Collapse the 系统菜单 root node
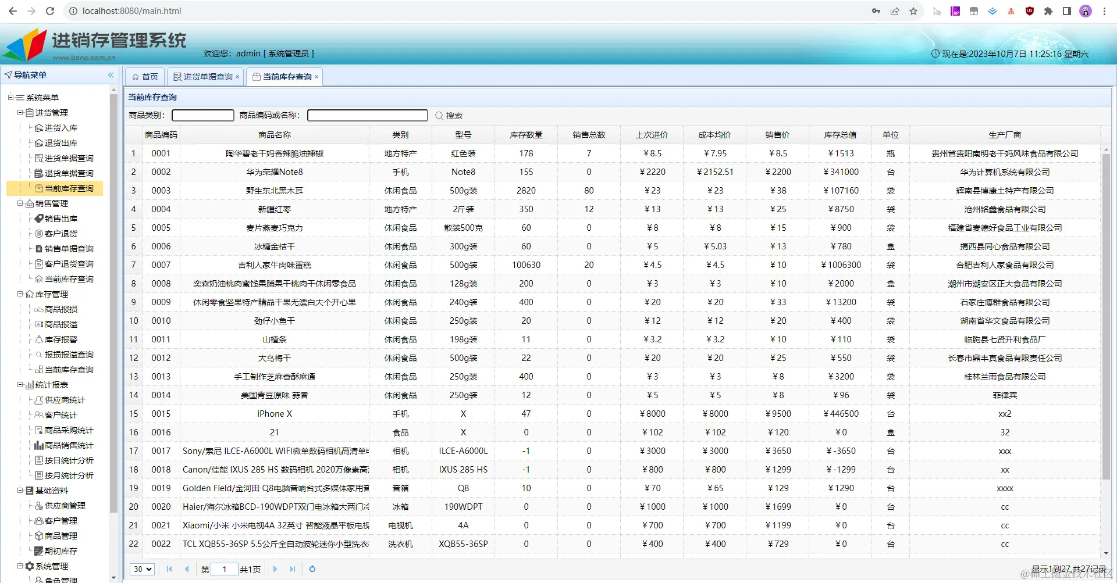 pos(10,97)
